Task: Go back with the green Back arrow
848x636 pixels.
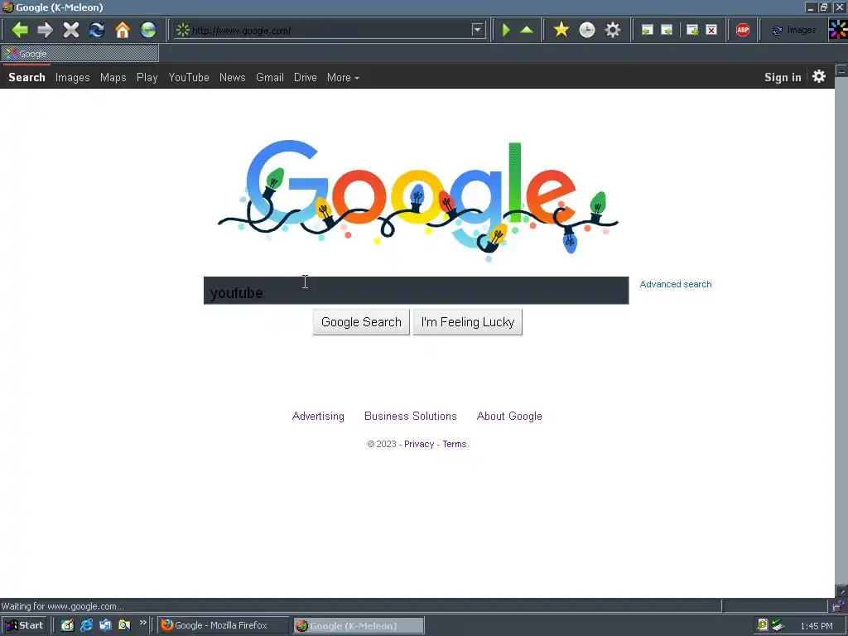Action: point(20,30)
